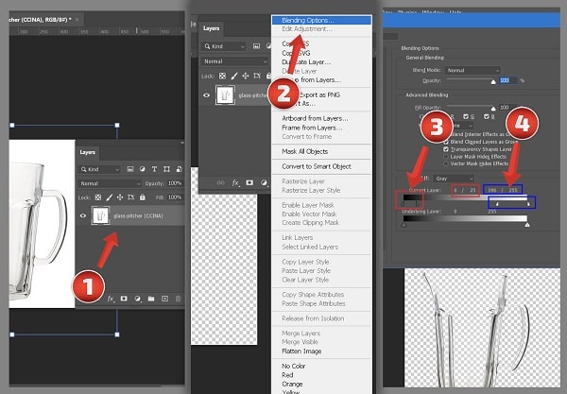
Task: Lock image pixels brush icon in left panel
Action: pos(109,197)
